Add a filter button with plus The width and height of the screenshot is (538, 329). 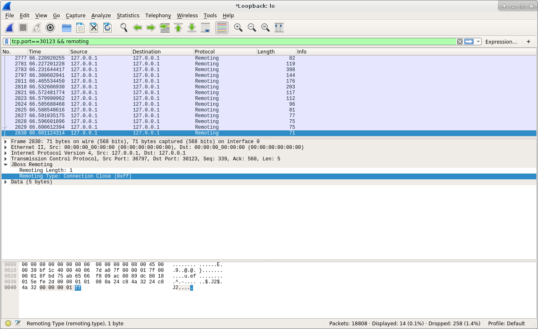point(529,42)
